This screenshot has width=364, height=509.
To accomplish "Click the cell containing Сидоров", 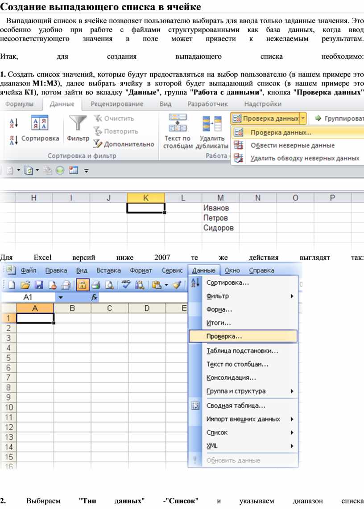I will [x=221, y=228].
